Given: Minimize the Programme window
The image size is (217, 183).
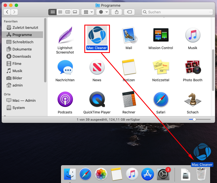Looking at the screenshot, I should point(11,5).
